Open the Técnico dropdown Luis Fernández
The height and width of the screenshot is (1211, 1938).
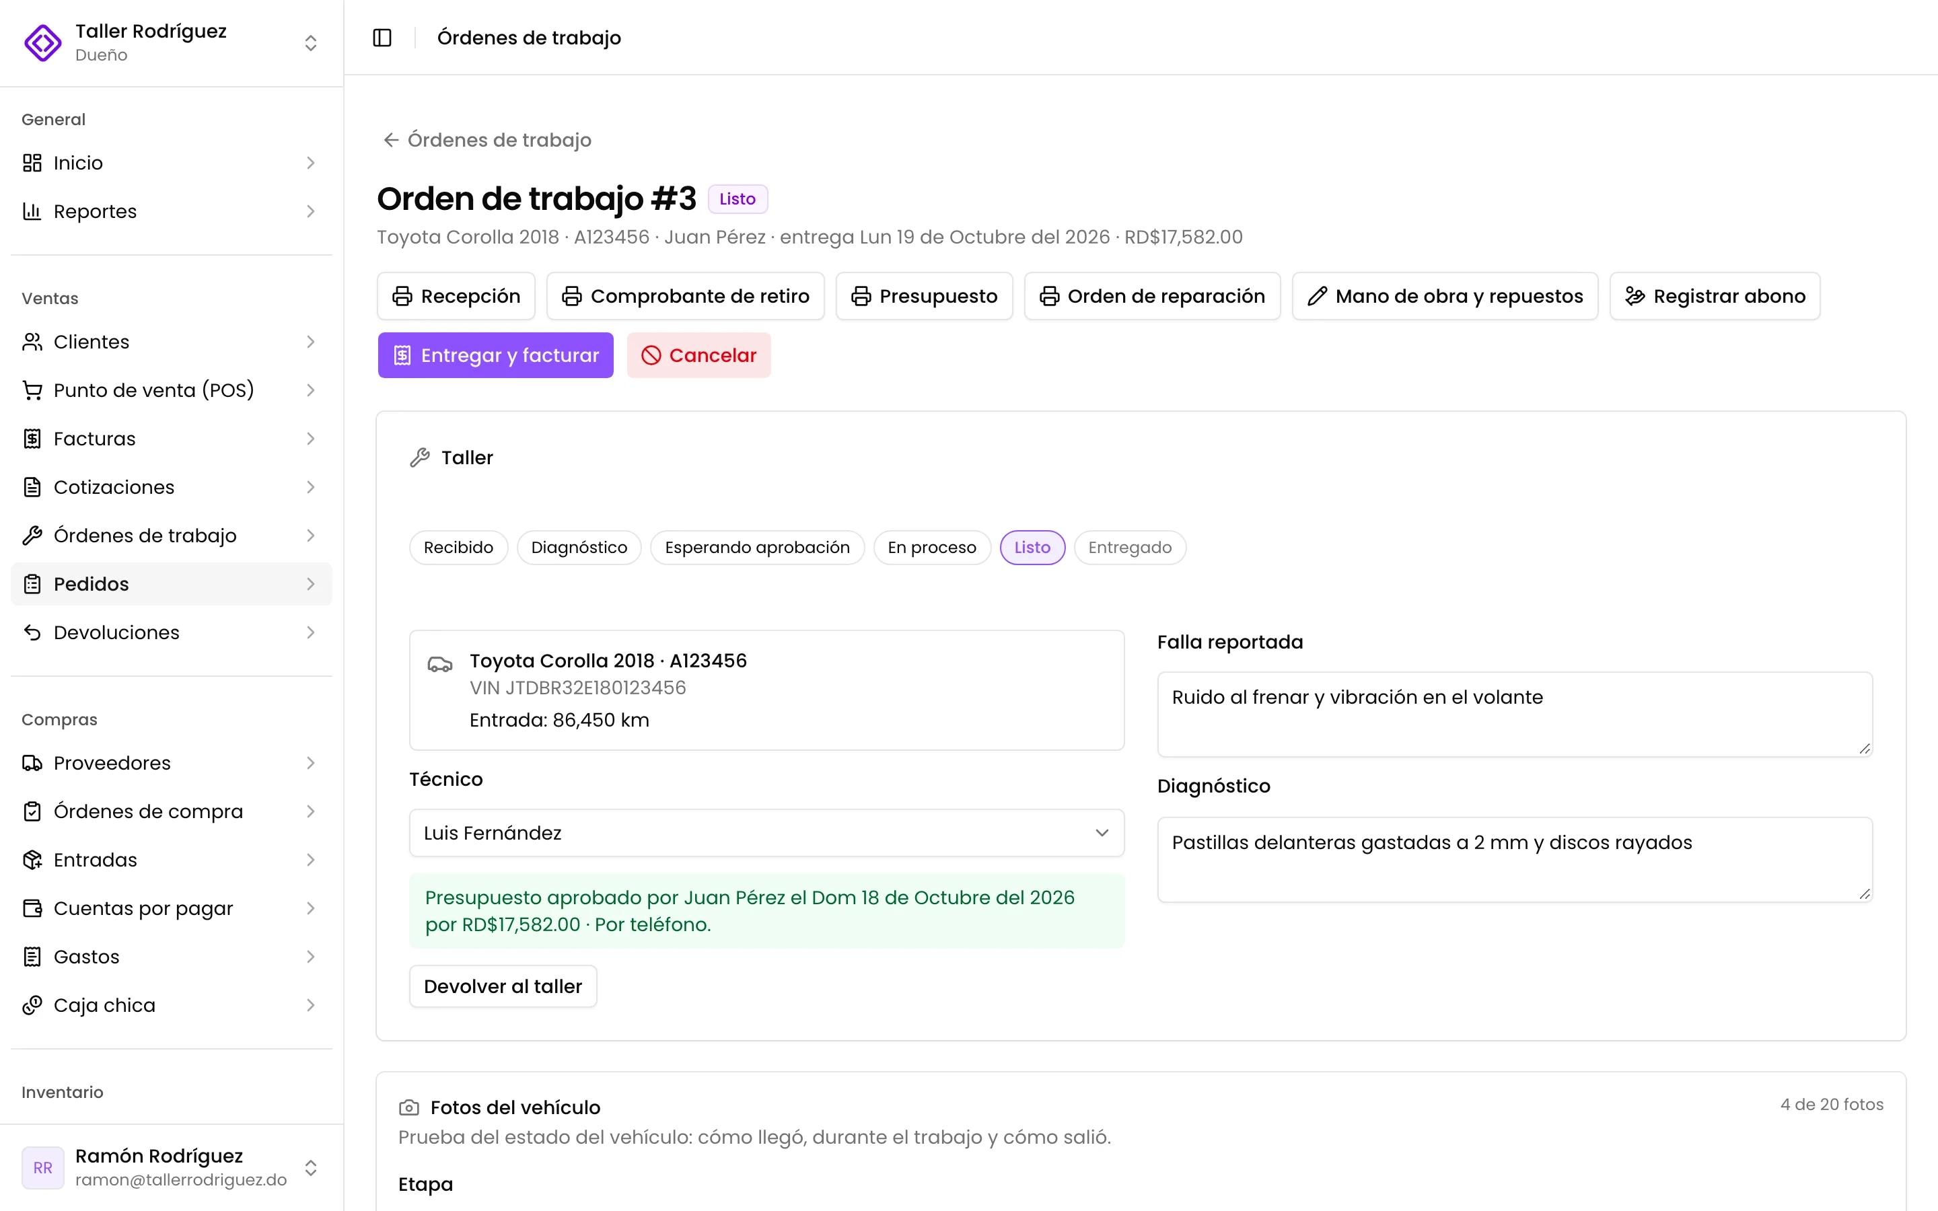coord(766,833)
